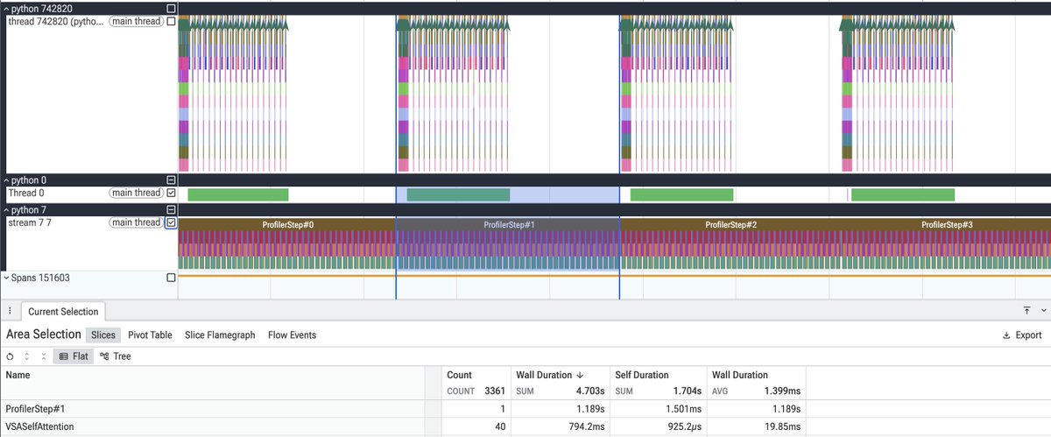
Task: Export the area selection data
Action: [1022, 335]
